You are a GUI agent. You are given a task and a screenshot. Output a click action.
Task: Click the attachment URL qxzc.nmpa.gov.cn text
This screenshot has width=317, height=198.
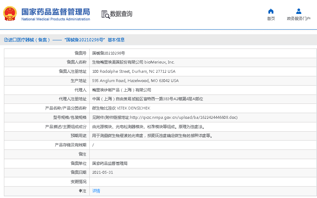[184, 117]
